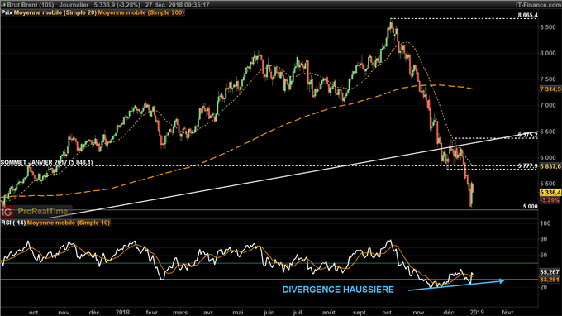562x316 pixels.
Task: Click the IG logo icon
Action: pos(7,212)
